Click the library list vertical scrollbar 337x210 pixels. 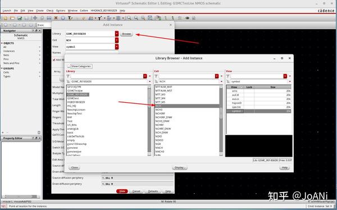(149, 121)
